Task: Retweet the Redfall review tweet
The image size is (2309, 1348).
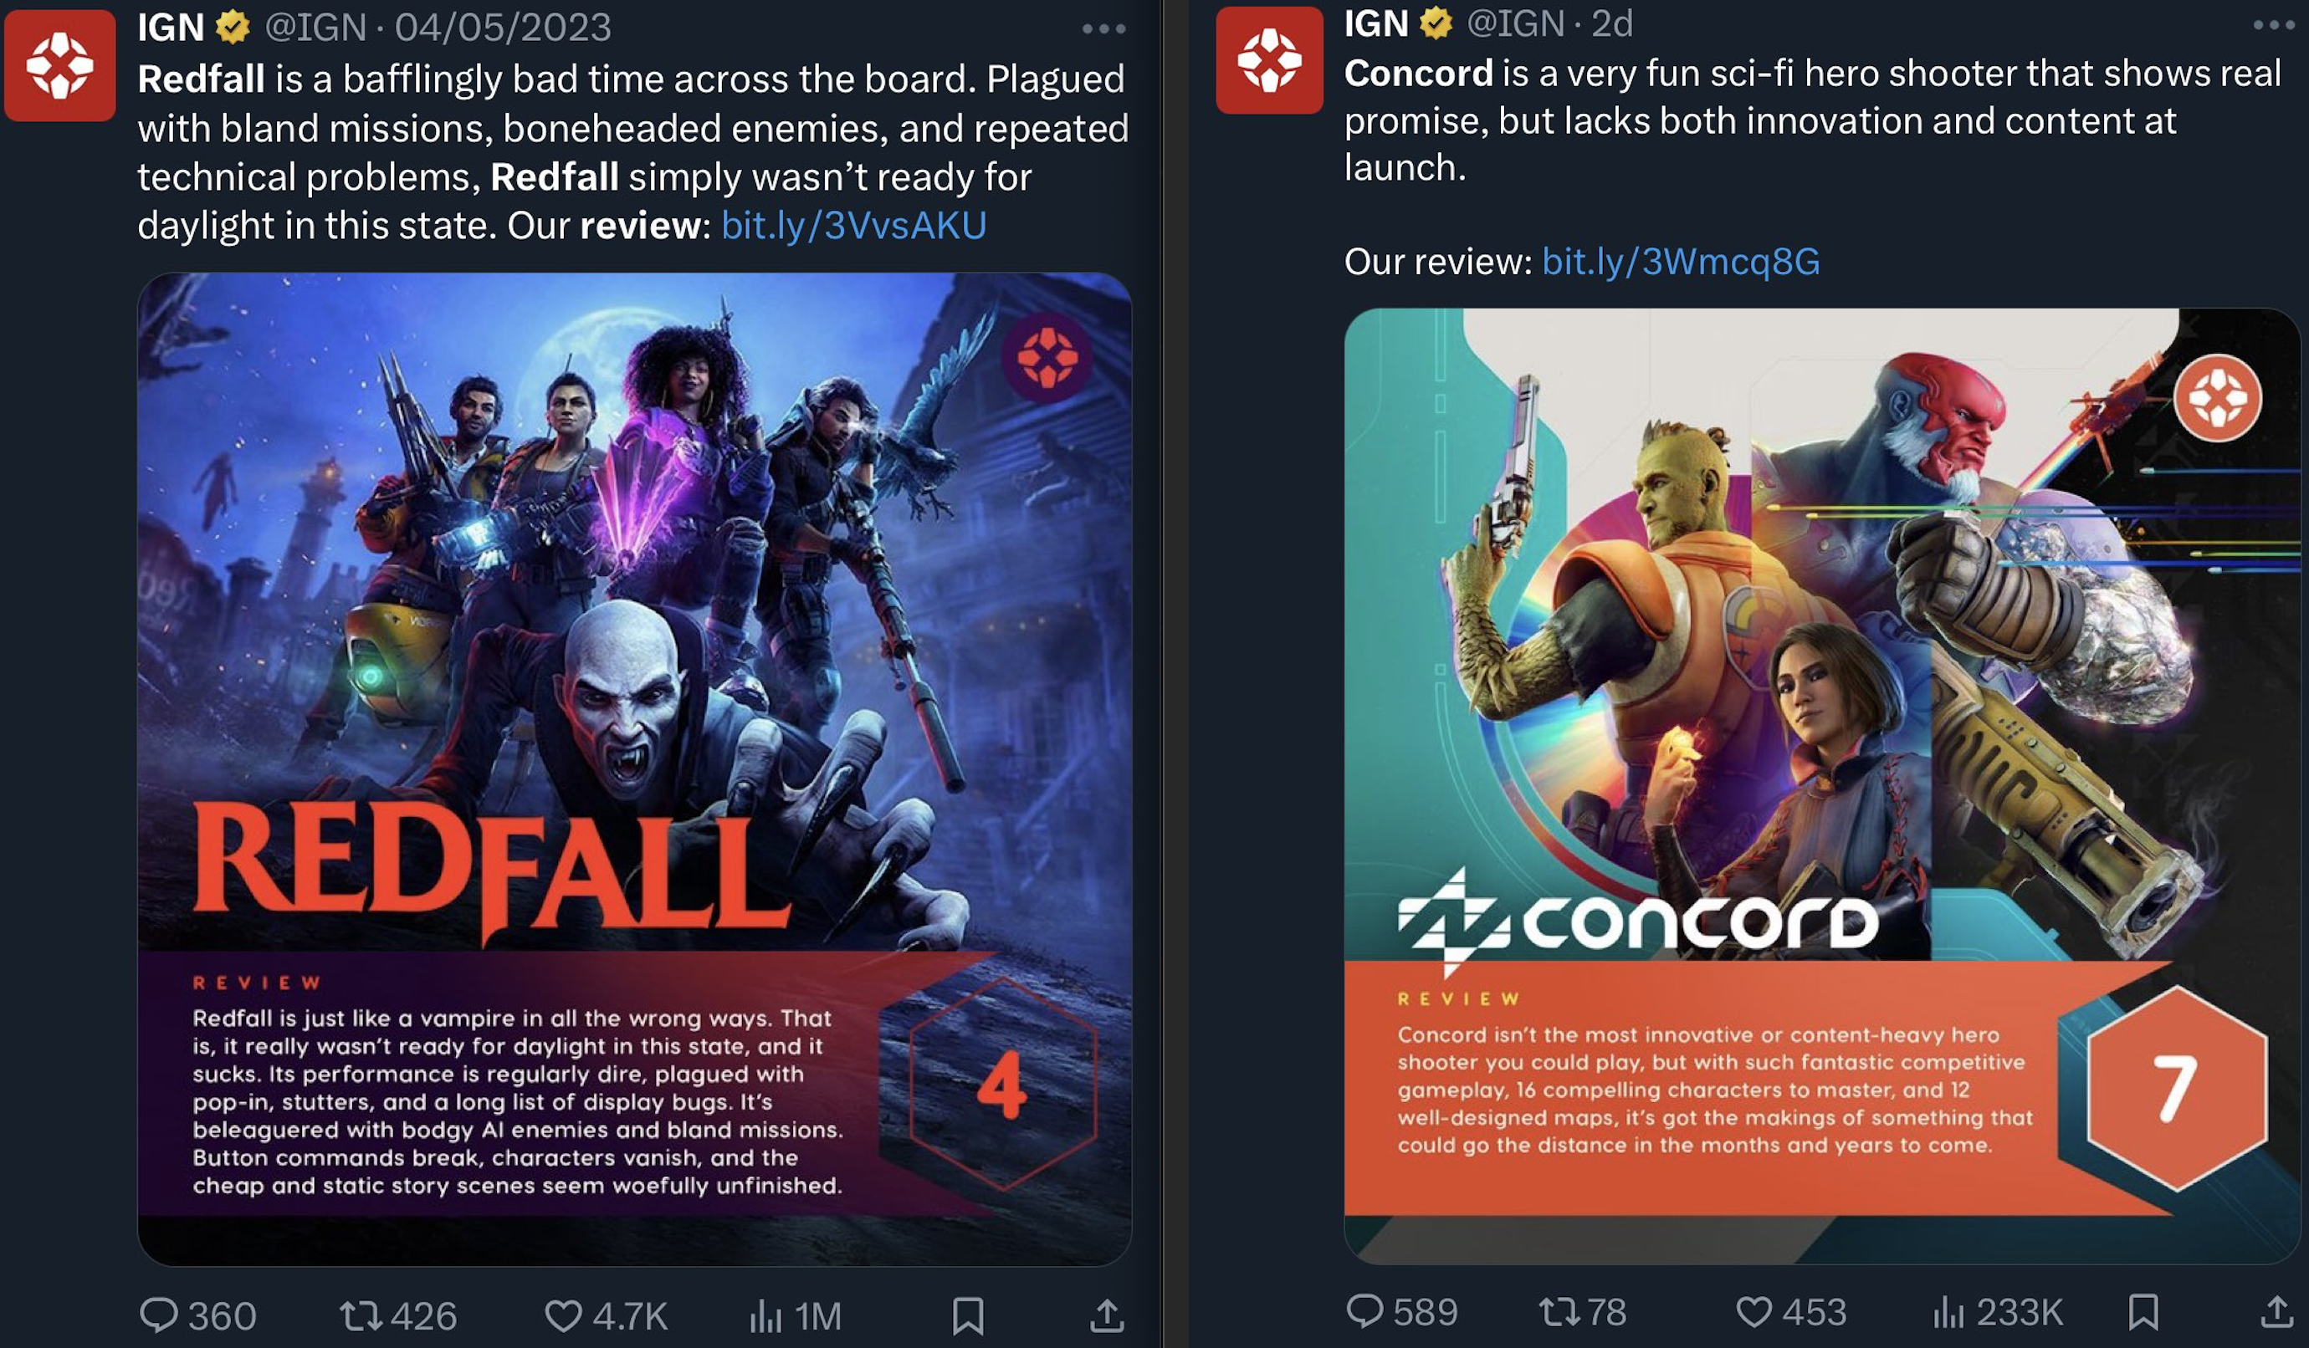Action: (x=398, y=1316)
